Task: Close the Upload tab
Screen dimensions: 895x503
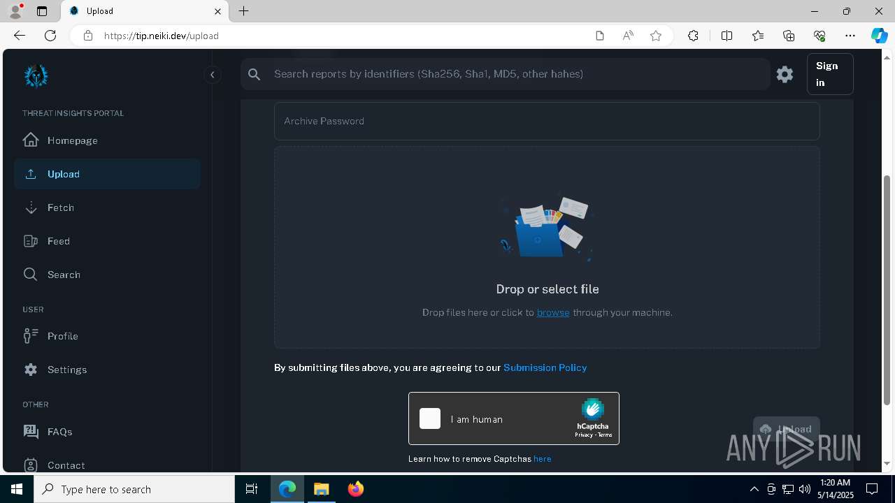Action: (x=217, y=11)
